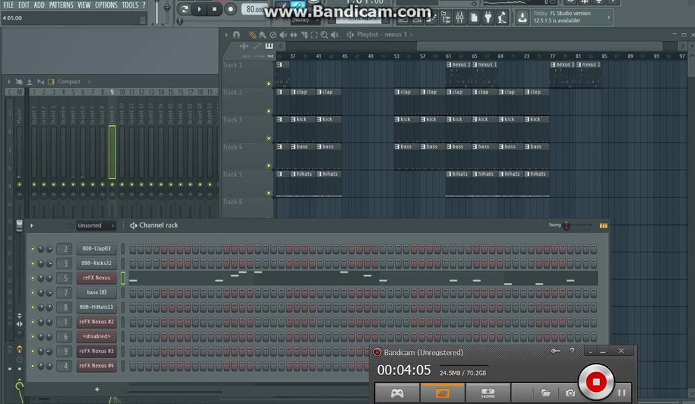
Task: Open the ADD menu
Action: click(39, 5)
